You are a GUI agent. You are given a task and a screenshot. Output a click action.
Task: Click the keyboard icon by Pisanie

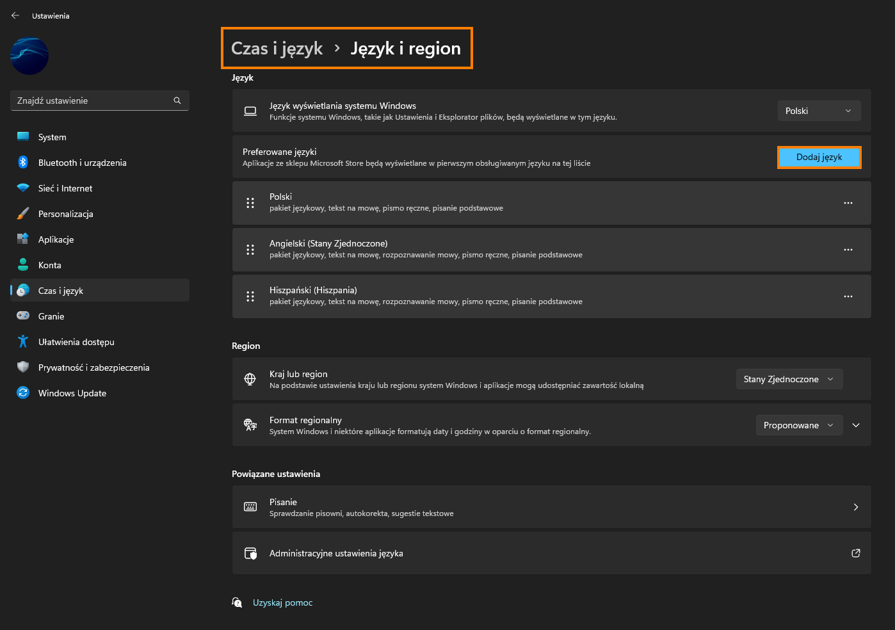pos(250,507)
